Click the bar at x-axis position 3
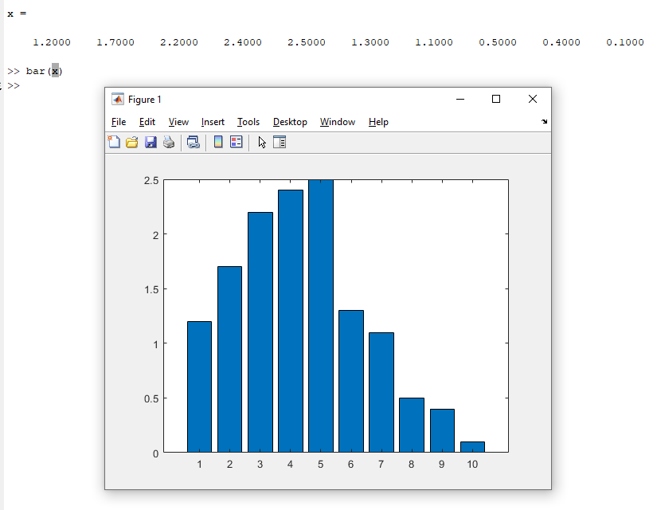This screenshot has height=510, width=657. [260, 332]
